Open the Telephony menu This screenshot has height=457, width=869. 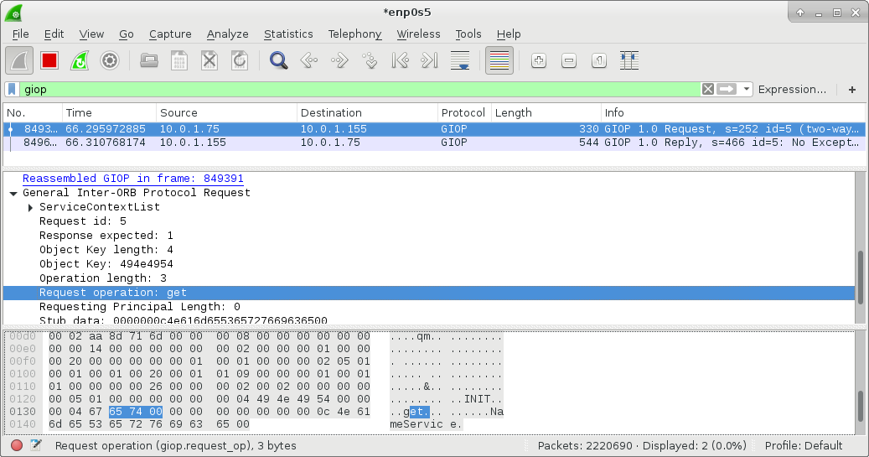(354, 34)
